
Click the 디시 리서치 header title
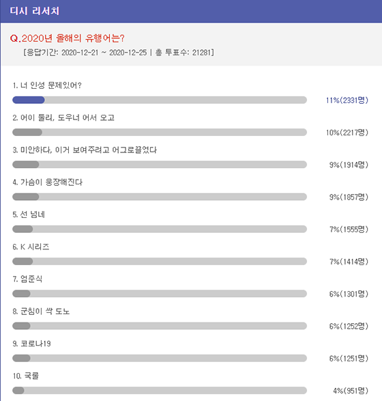[x=35, y=11]
